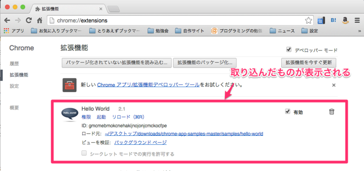This screenshot has width=364, height=171.
Task: Click パッケージ化されていない拡張機能を読み込む button
Action: point(116,62)
